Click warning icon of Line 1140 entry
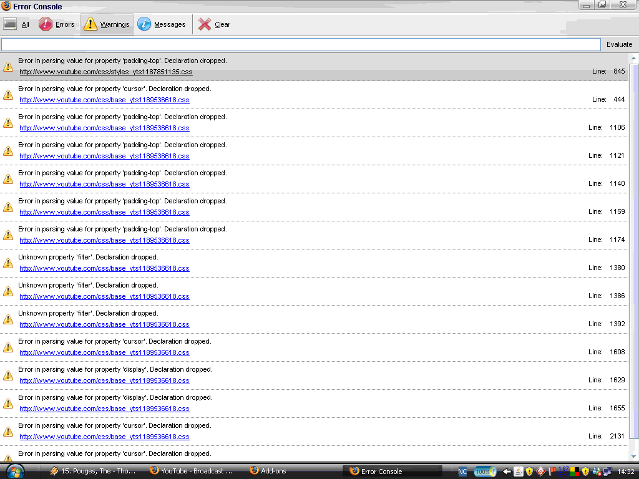 (8, 179)
